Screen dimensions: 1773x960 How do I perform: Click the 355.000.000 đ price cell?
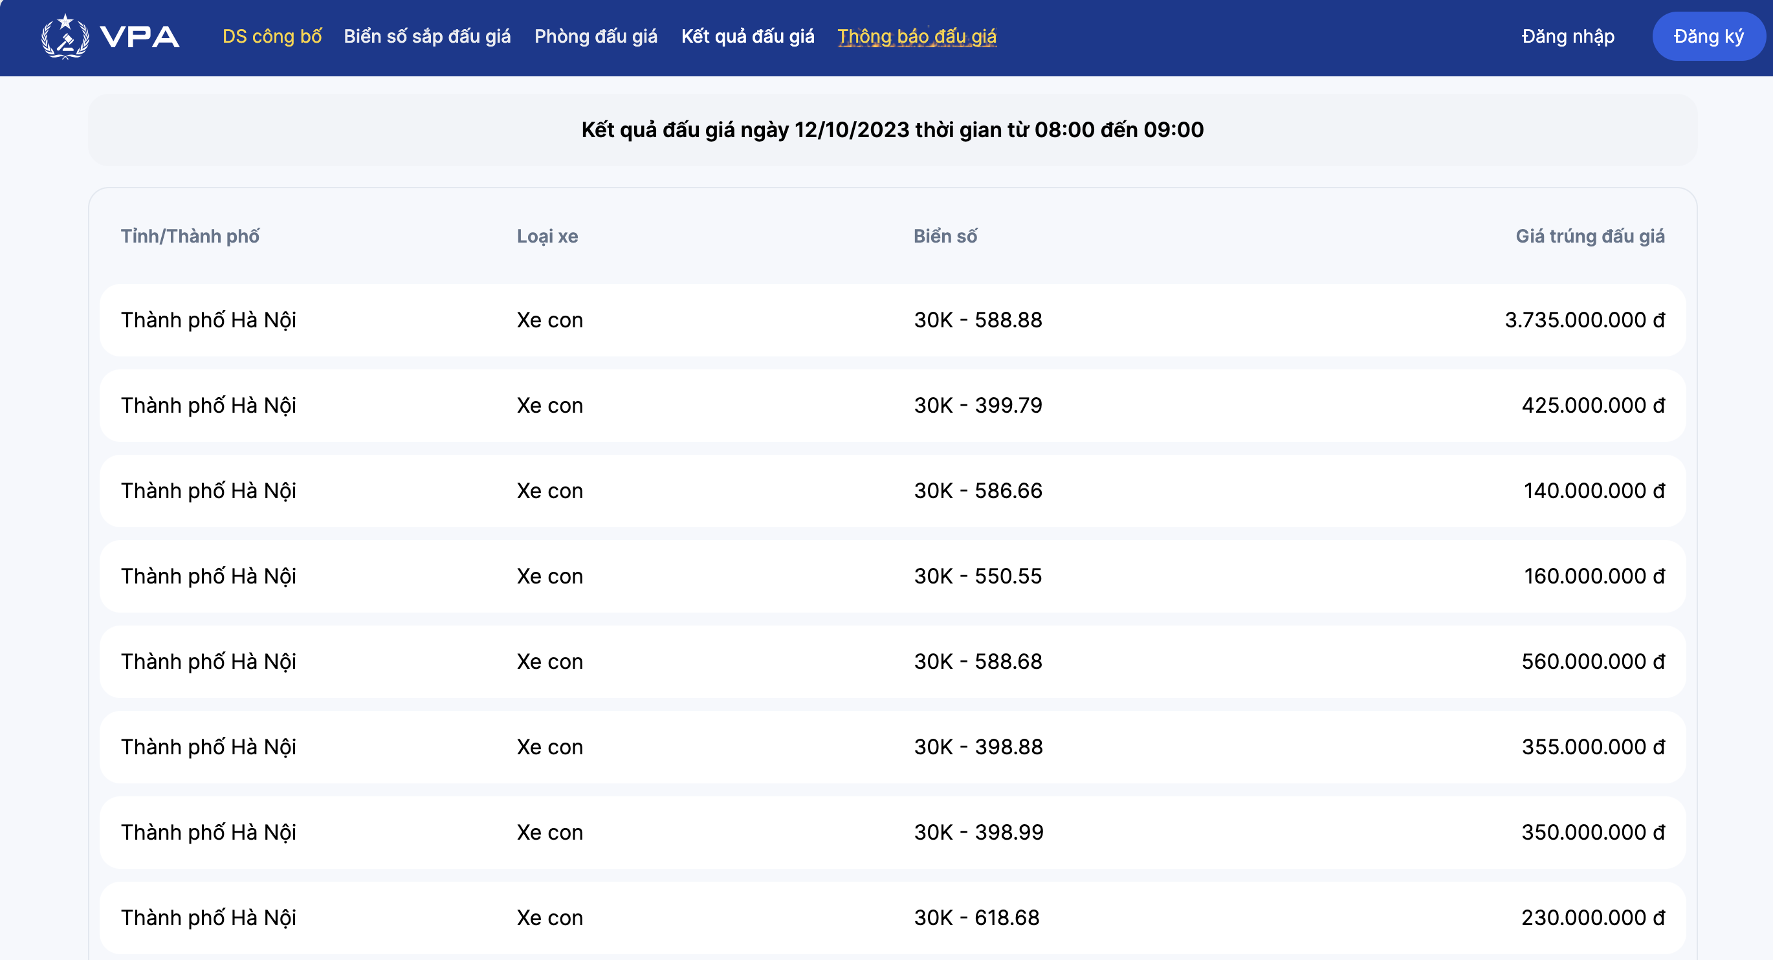point(1592,747)
